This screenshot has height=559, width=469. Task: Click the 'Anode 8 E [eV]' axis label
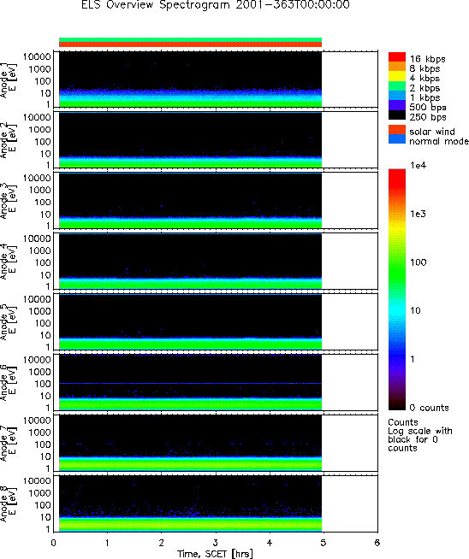click(8, 505)
